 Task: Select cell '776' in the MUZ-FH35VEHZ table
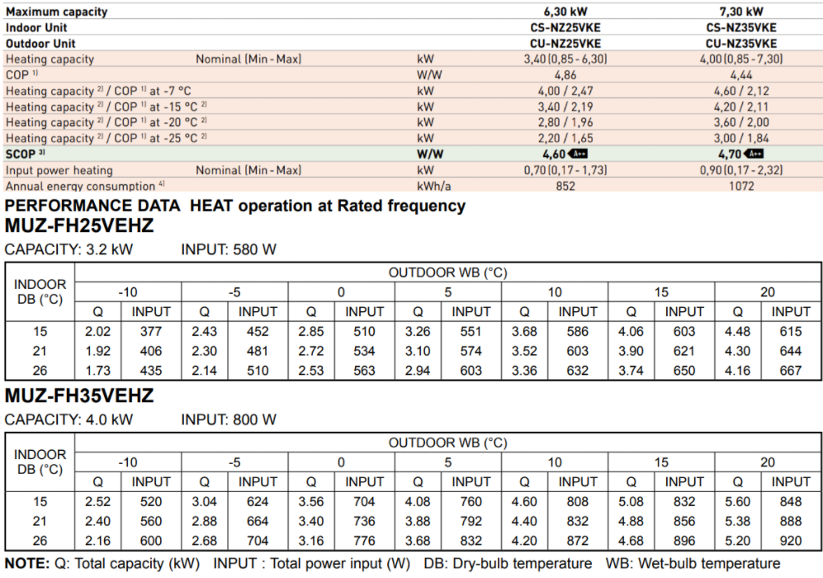click(x=364, y=541)
